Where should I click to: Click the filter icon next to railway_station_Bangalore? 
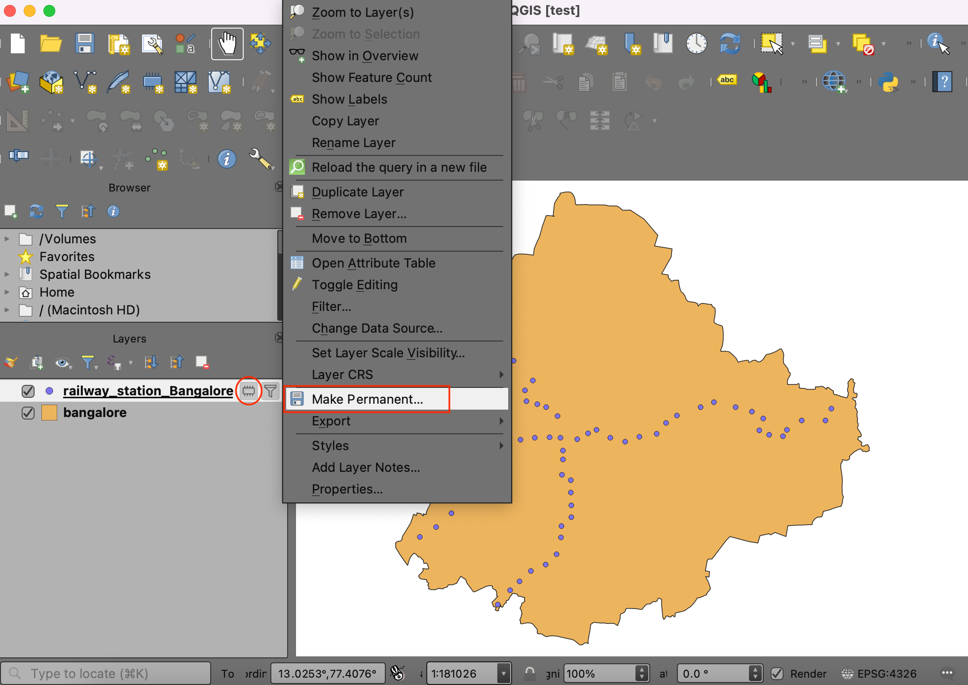click(270, 391)
